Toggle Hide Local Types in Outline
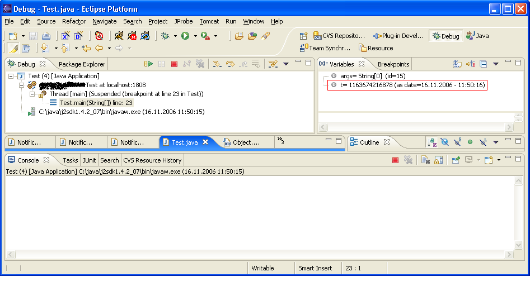 483,142
